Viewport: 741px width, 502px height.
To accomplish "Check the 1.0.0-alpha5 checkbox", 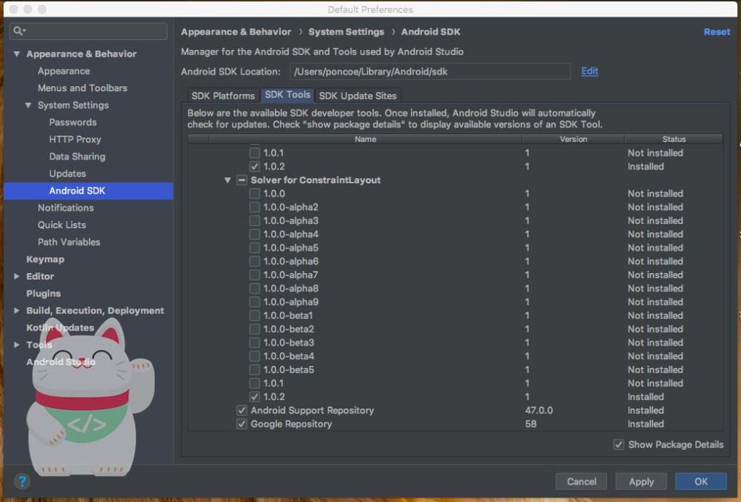I will coord(254,248).
